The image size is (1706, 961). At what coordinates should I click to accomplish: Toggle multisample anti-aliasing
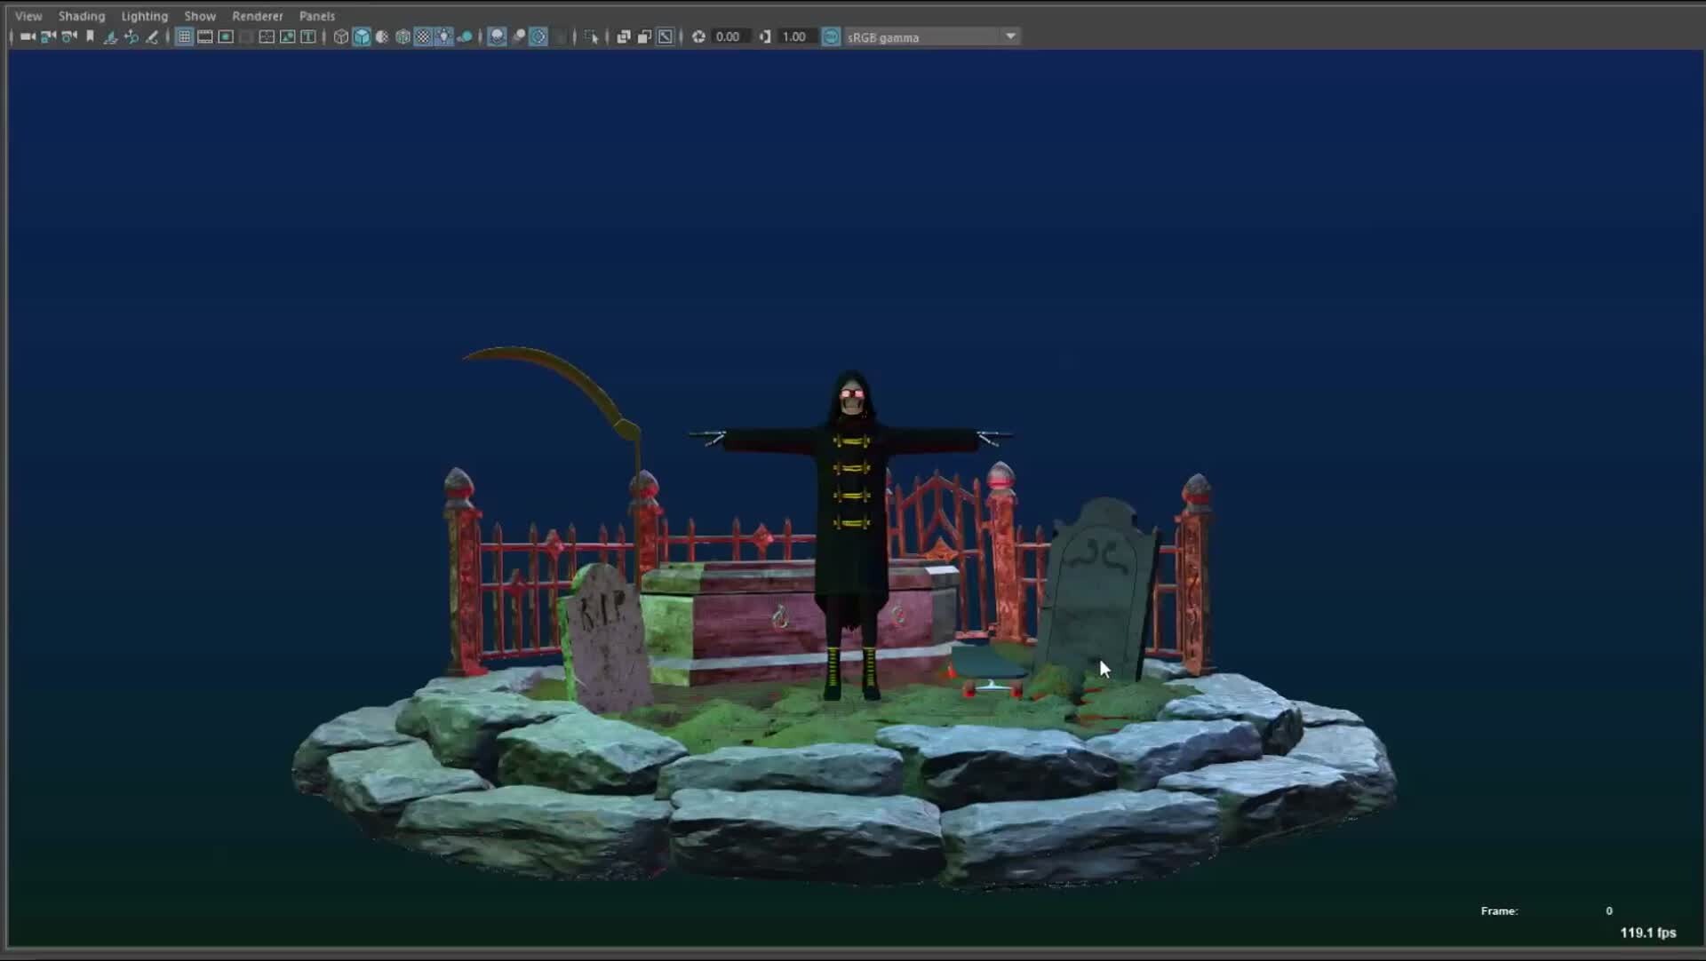(538, 36)
